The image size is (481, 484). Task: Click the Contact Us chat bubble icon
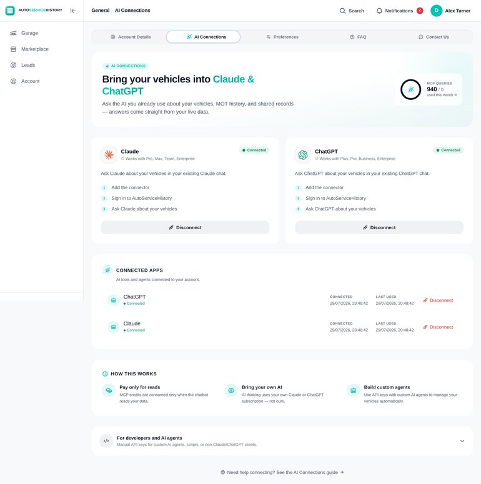(420, 37)
